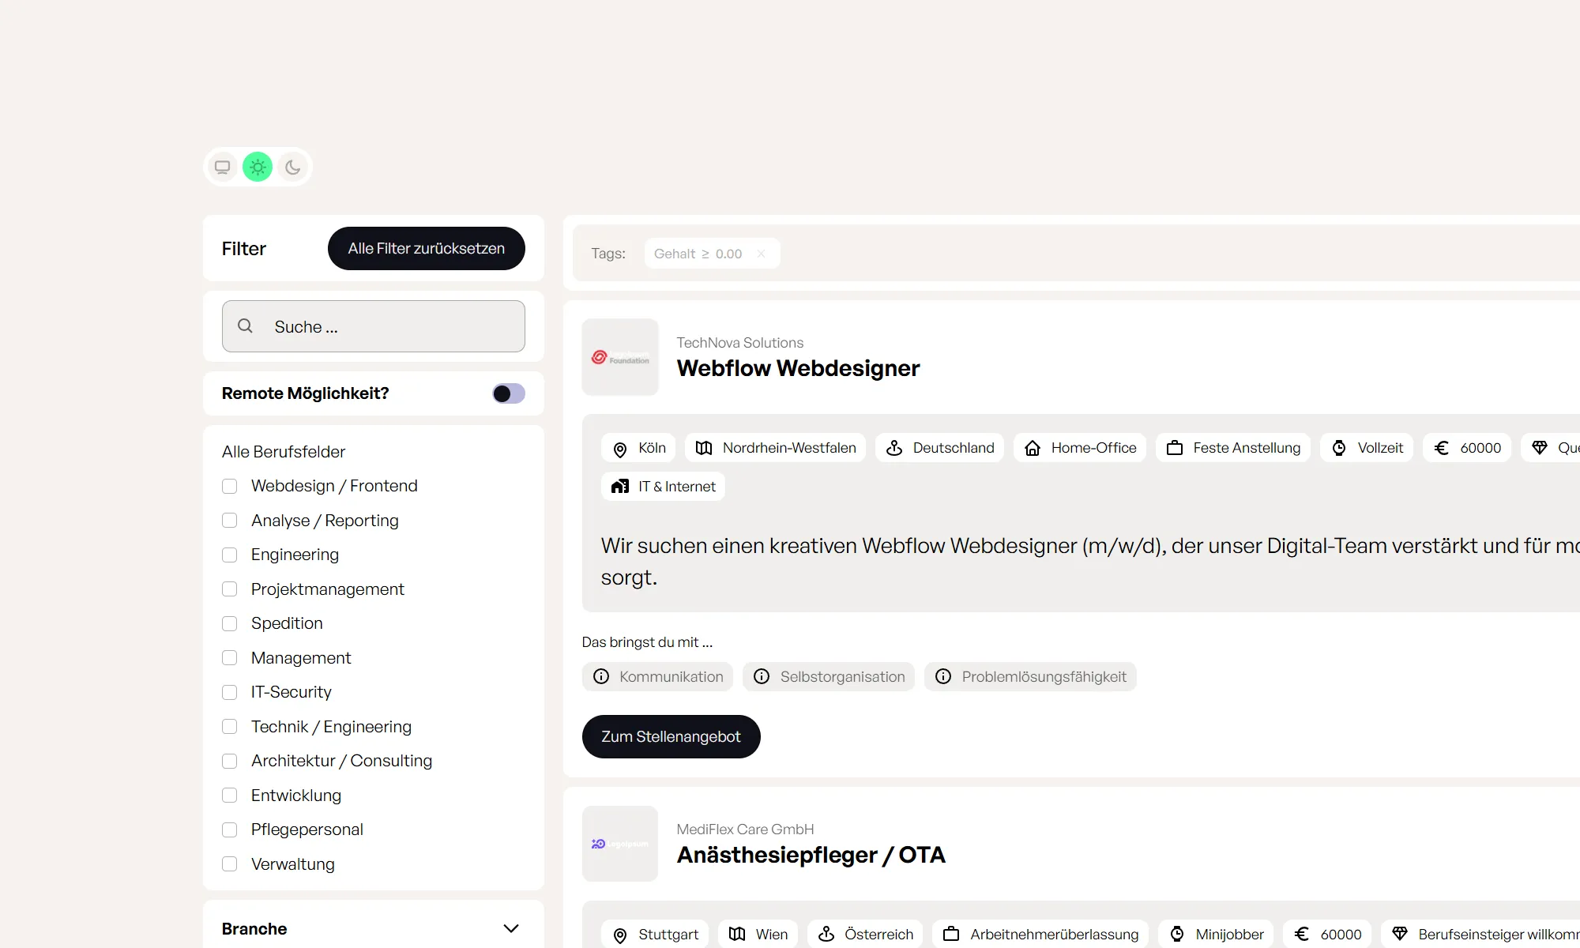1580x948 pixels.
Task: Click the house icon on Home-Office tag
Action: (1032, 448)
